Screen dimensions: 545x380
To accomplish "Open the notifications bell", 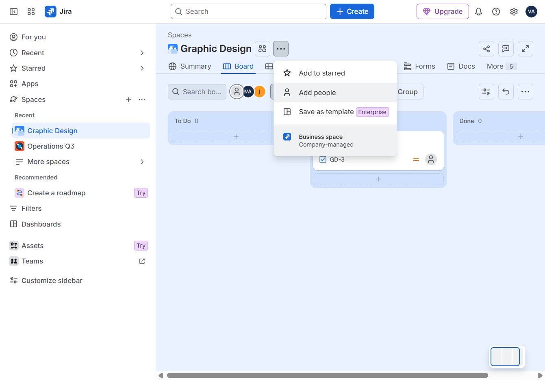I will (479, 12).
